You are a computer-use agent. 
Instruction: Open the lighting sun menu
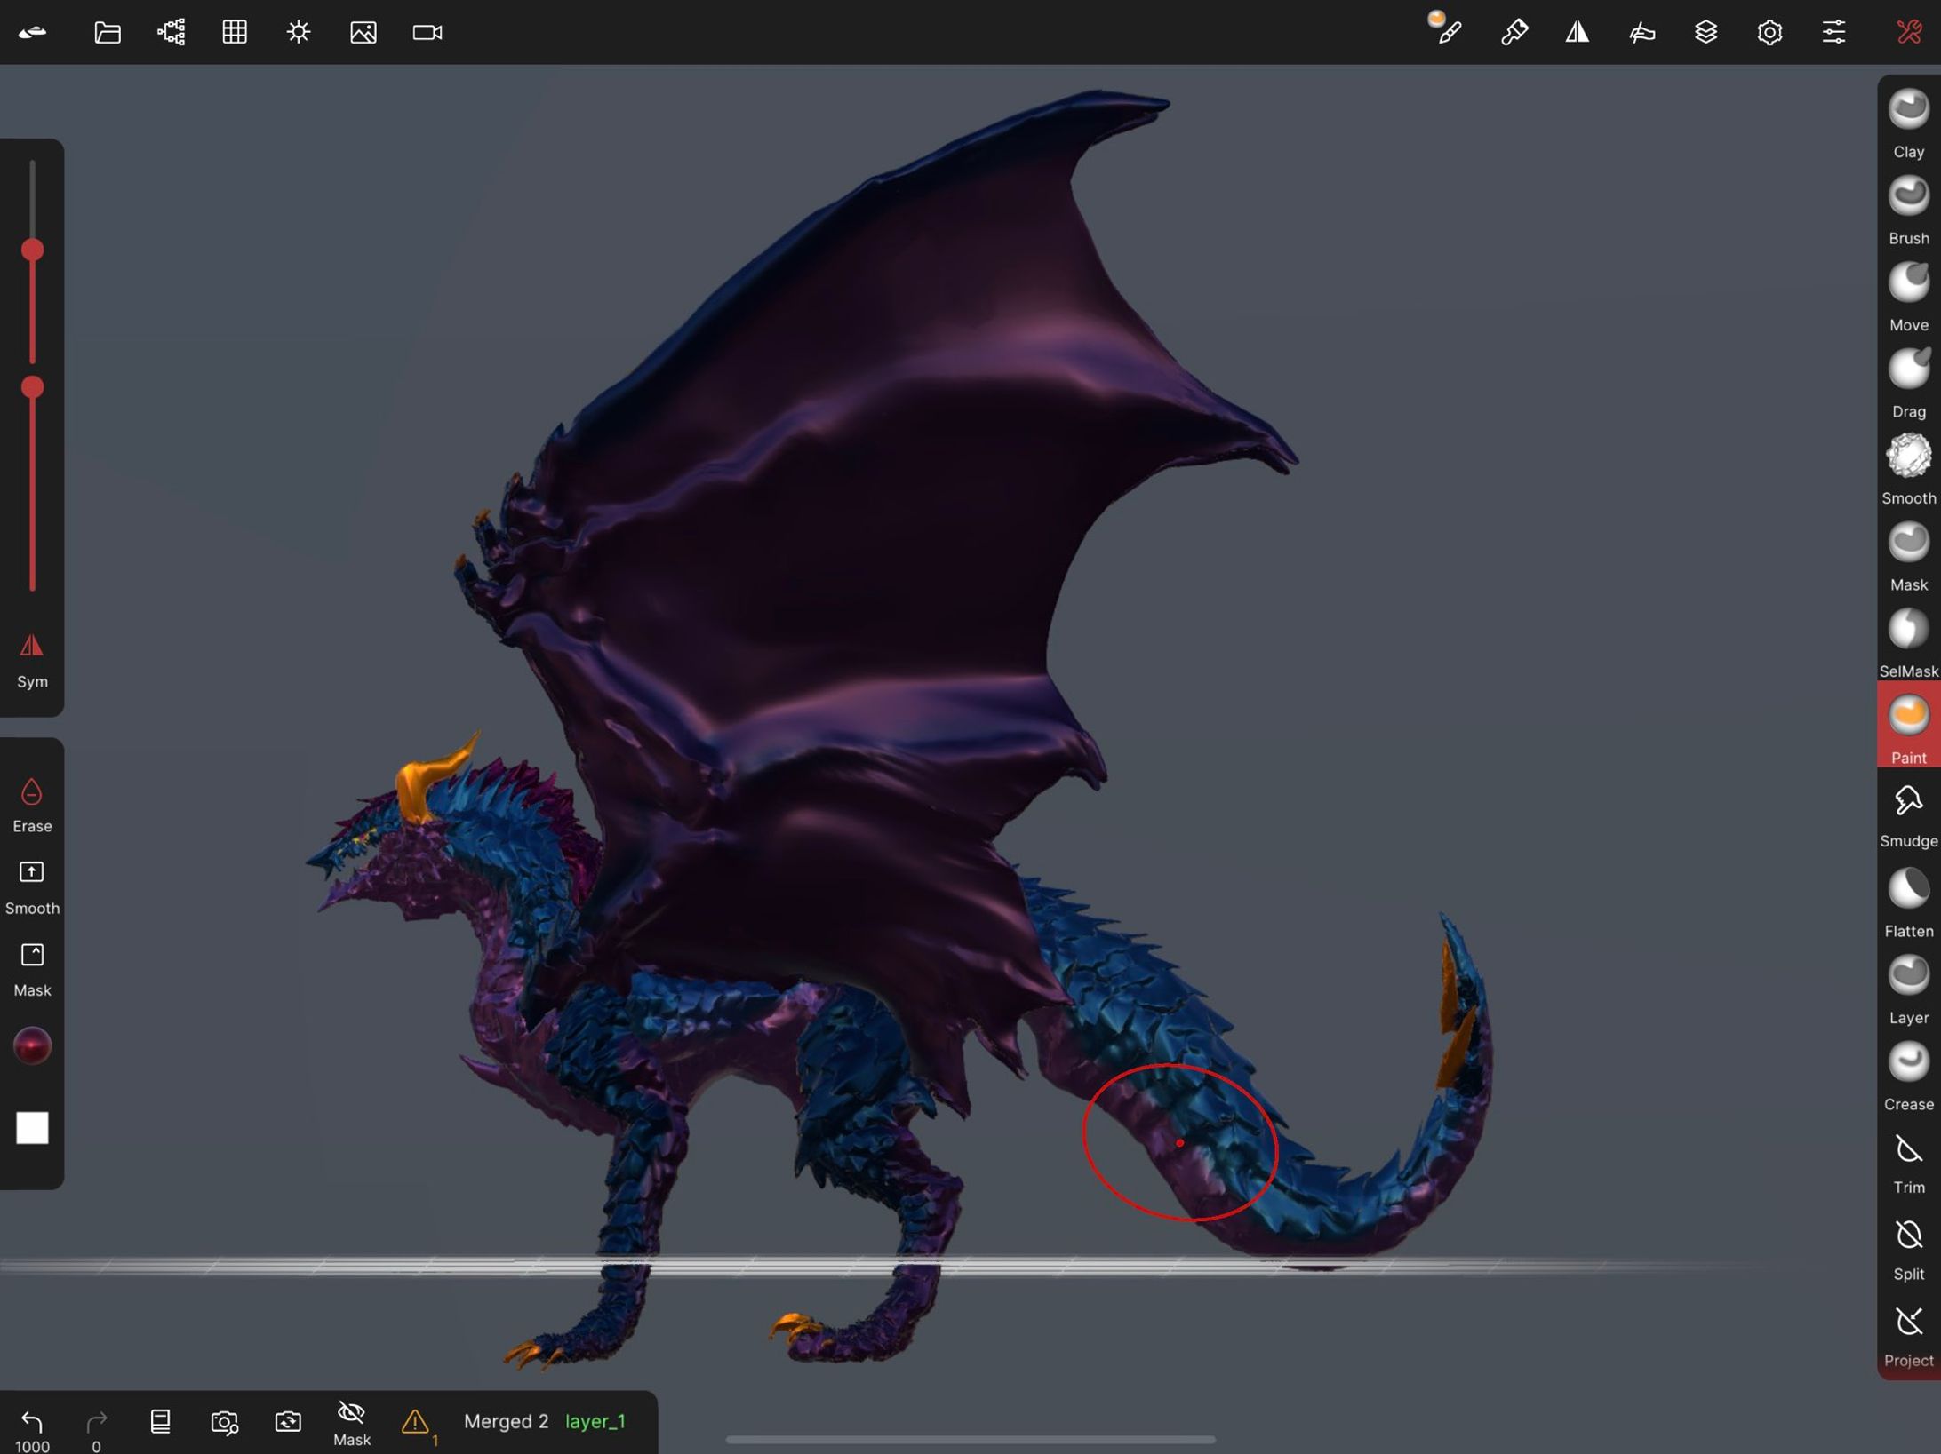299,33
